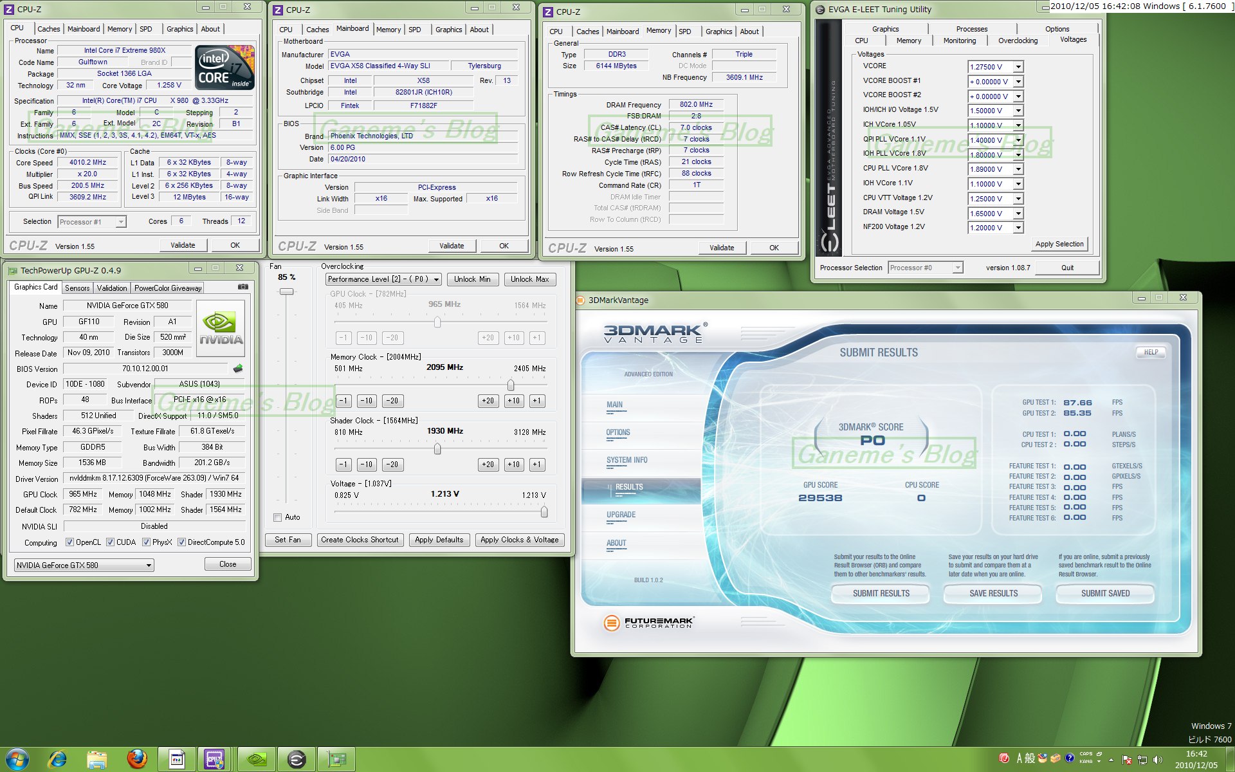
Task: Click the GPU-Z graphics card taskbar icon
Action: [336, 759]
